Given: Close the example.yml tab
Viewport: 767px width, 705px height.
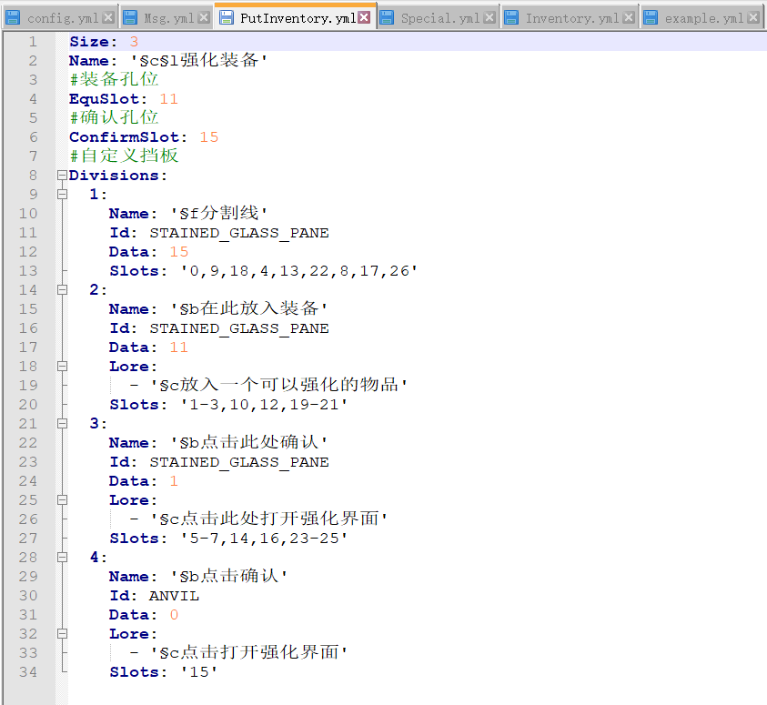Looking at the screenshot, I should point(753,17).
